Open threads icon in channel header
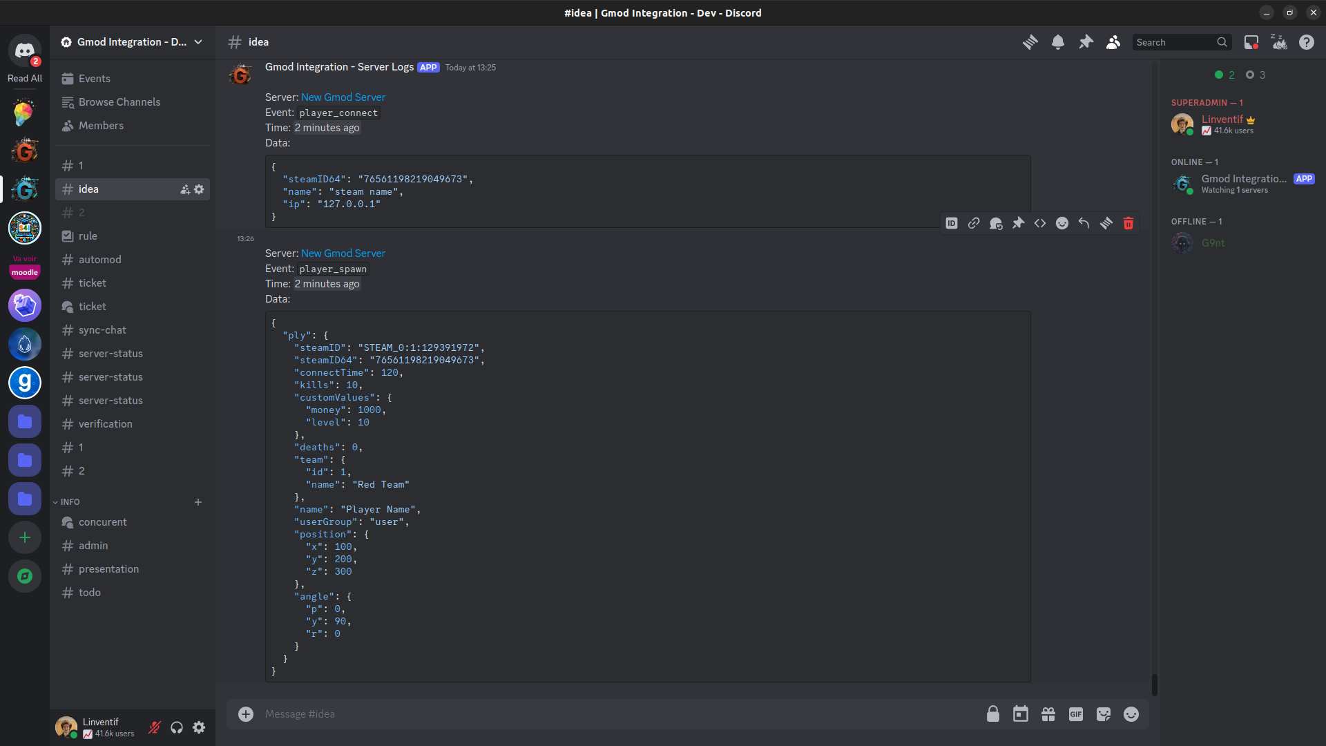The image size is (1326, 746). click(x=1030, y=42)
